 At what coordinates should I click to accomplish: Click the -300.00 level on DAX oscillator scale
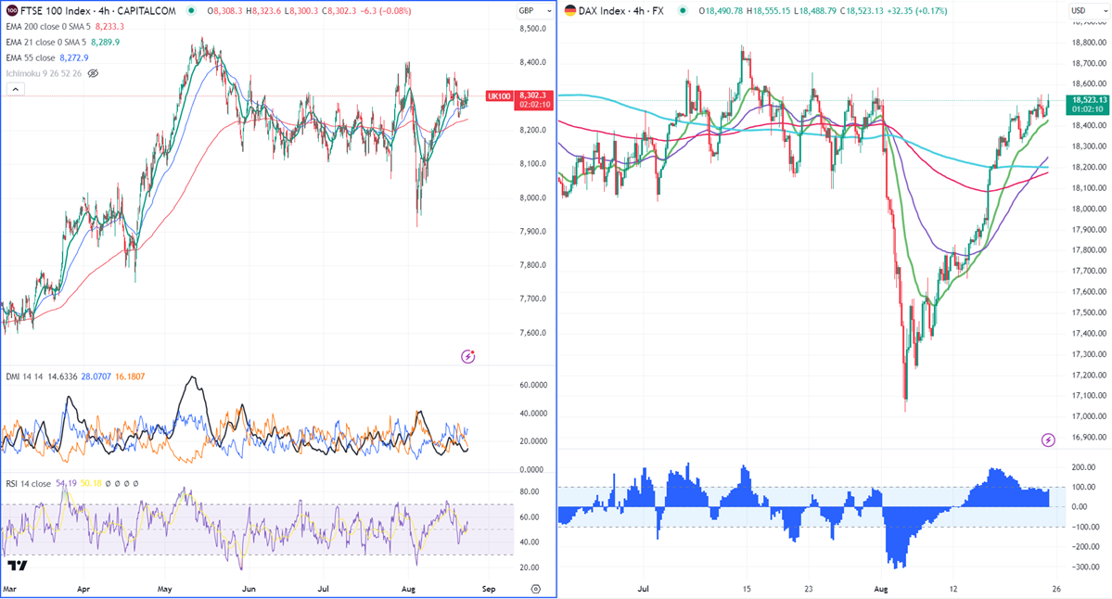1084,567
